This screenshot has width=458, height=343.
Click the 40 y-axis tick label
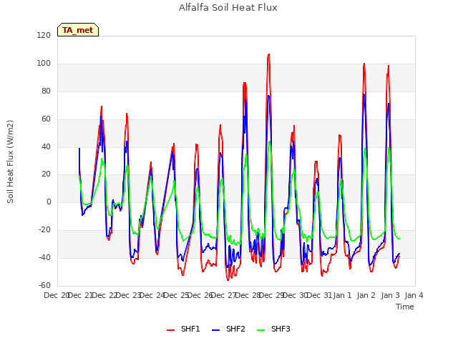click(46, 146)
